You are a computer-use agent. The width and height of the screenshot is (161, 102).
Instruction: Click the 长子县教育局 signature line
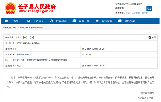pyautogui.click(x=147, y=93)
